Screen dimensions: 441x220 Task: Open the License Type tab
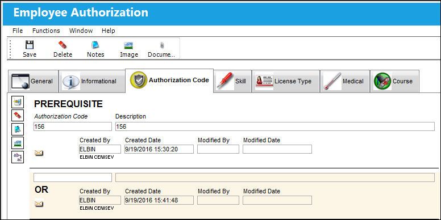coord(286,81)
